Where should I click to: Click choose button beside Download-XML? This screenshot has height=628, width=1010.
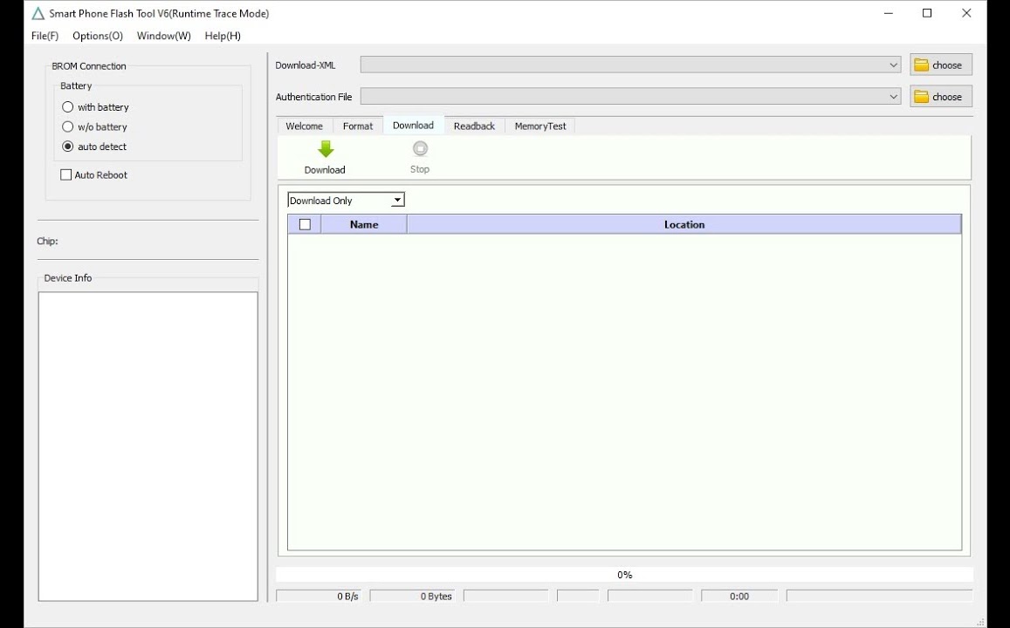[x=940, y=65]
